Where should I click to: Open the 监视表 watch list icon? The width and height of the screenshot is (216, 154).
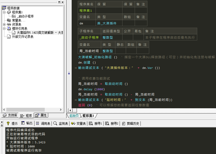[x=55, y=124]
